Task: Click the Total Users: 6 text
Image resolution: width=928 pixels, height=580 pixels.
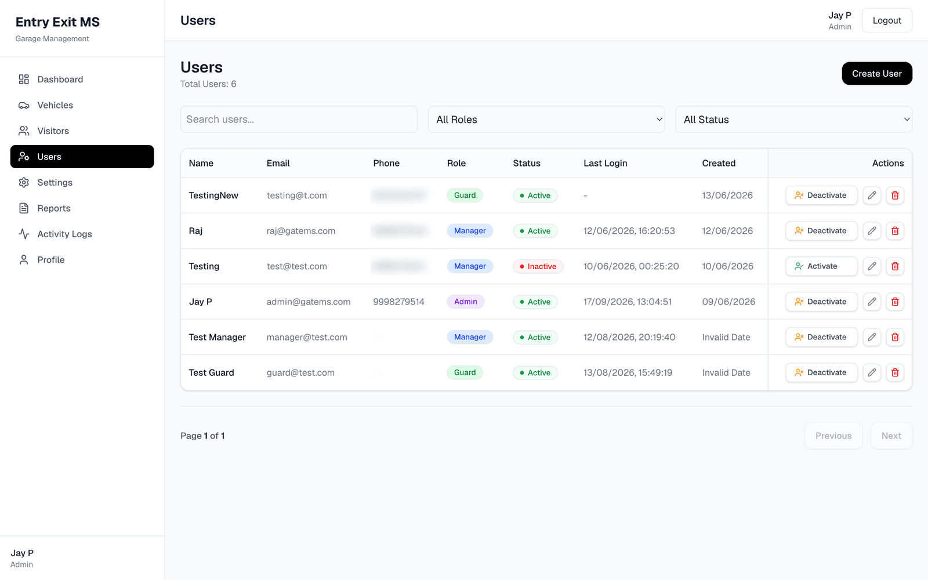Action: coord(208,84)
